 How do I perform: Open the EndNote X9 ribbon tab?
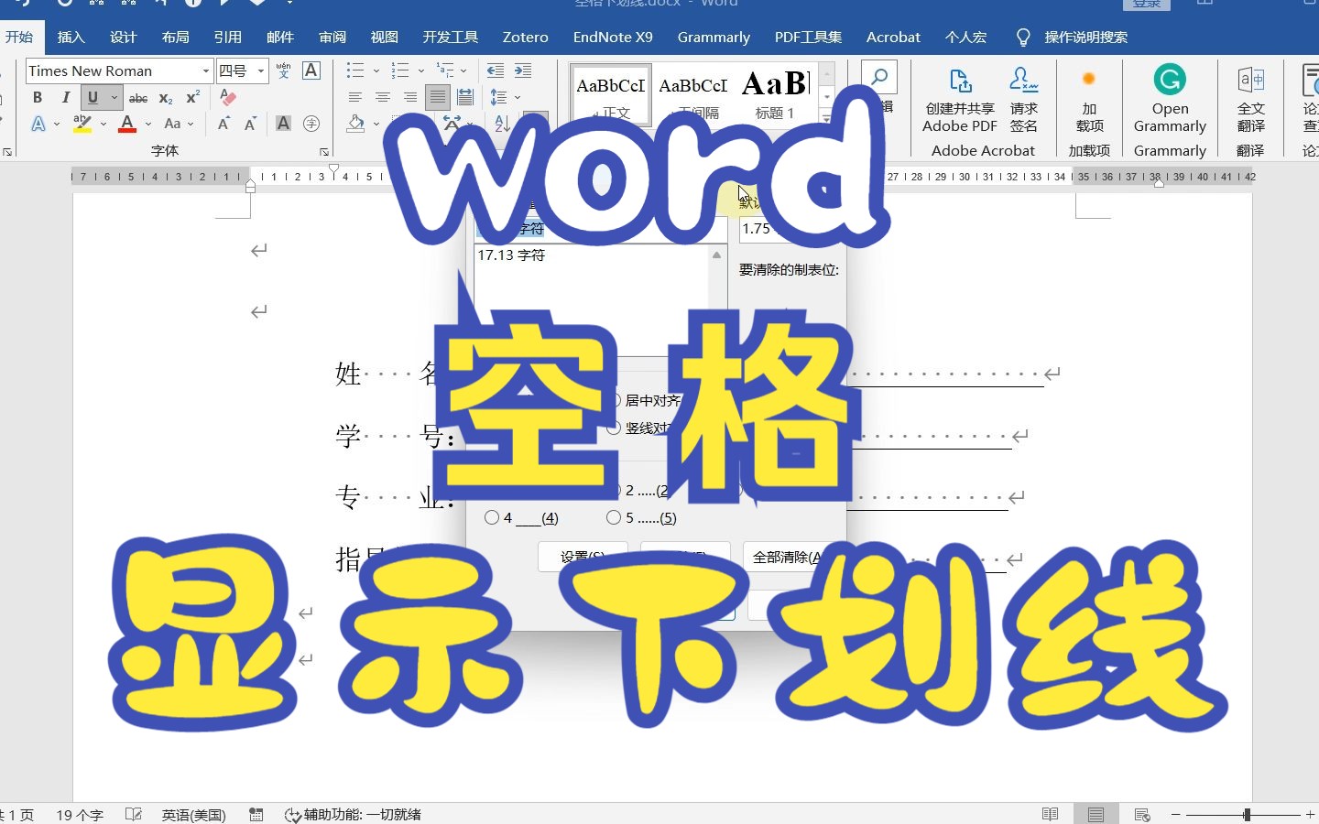[x=612, y=37]
